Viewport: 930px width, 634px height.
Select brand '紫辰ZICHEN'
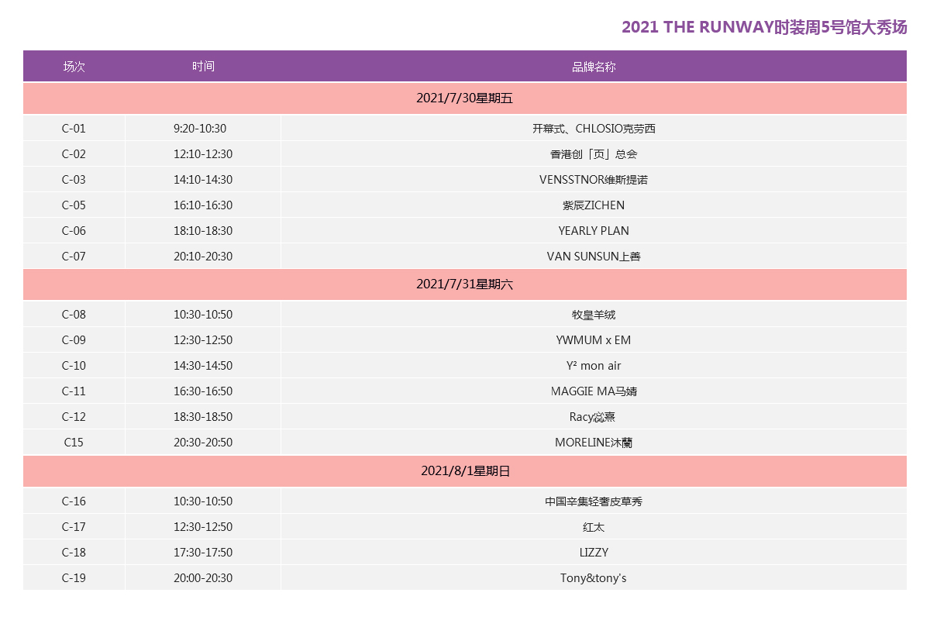pos(594,205)
